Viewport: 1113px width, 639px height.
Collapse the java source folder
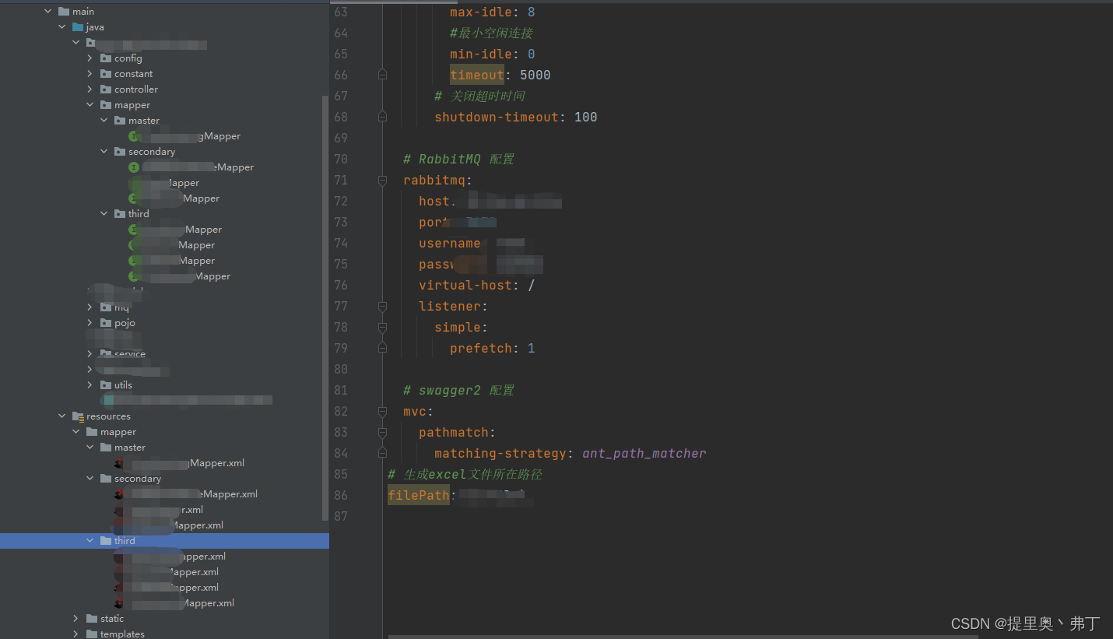[x=61, y=26]
